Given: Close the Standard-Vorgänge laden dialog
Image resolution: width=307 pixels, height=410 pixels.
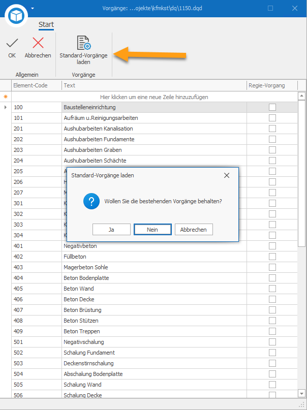Looking at the screenshot, I should coord(227,175).
